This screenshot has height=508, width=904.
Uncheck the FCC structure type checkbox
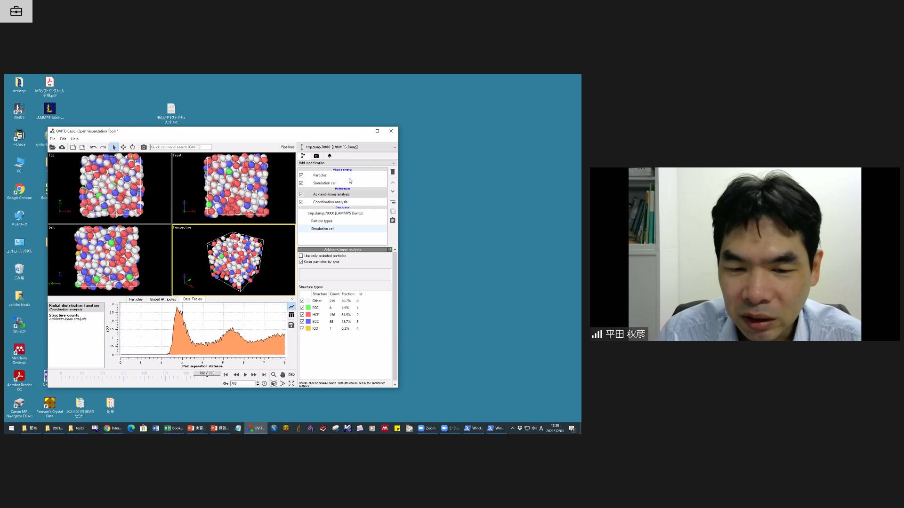tap(302, 308)
